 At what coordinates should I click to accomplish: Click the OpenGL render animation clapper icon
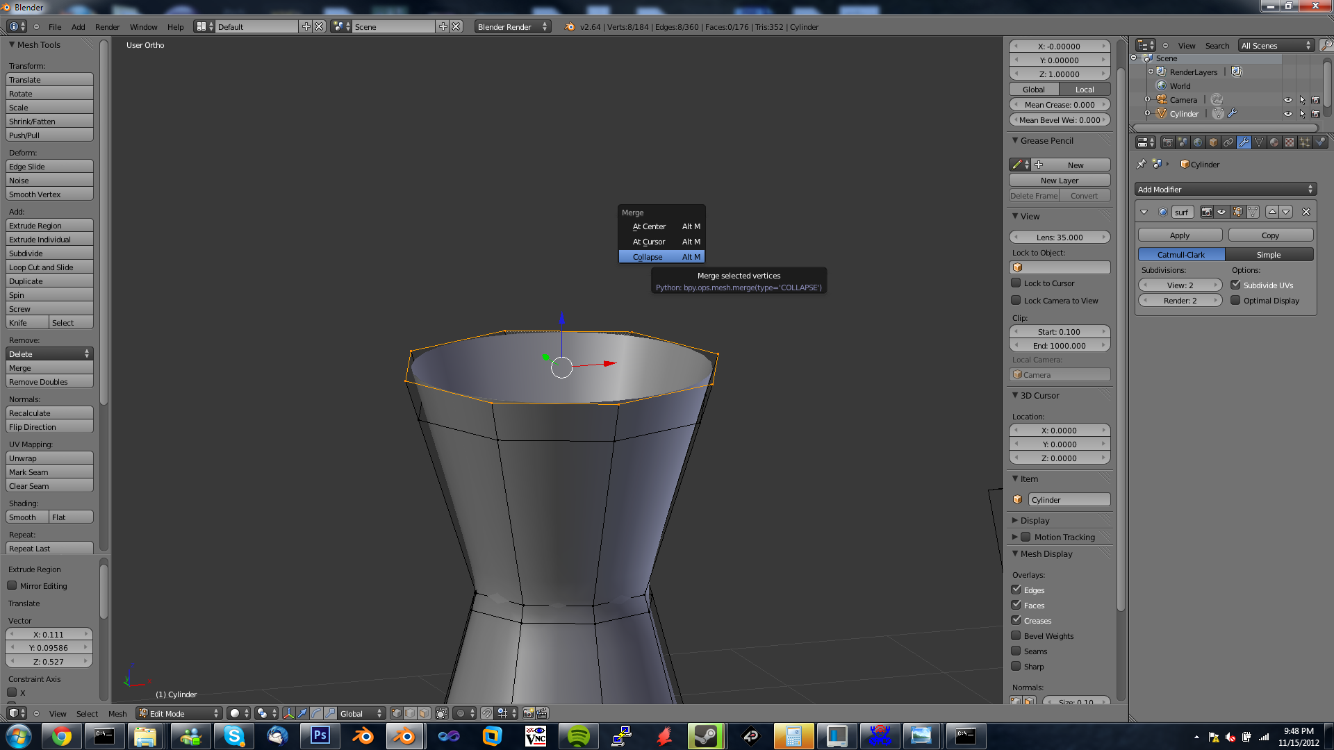542,713
